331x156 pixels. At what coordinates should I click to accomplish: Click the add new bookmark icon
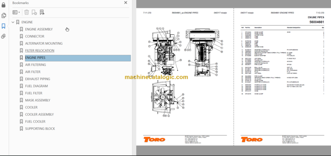[x=34, y=12]
